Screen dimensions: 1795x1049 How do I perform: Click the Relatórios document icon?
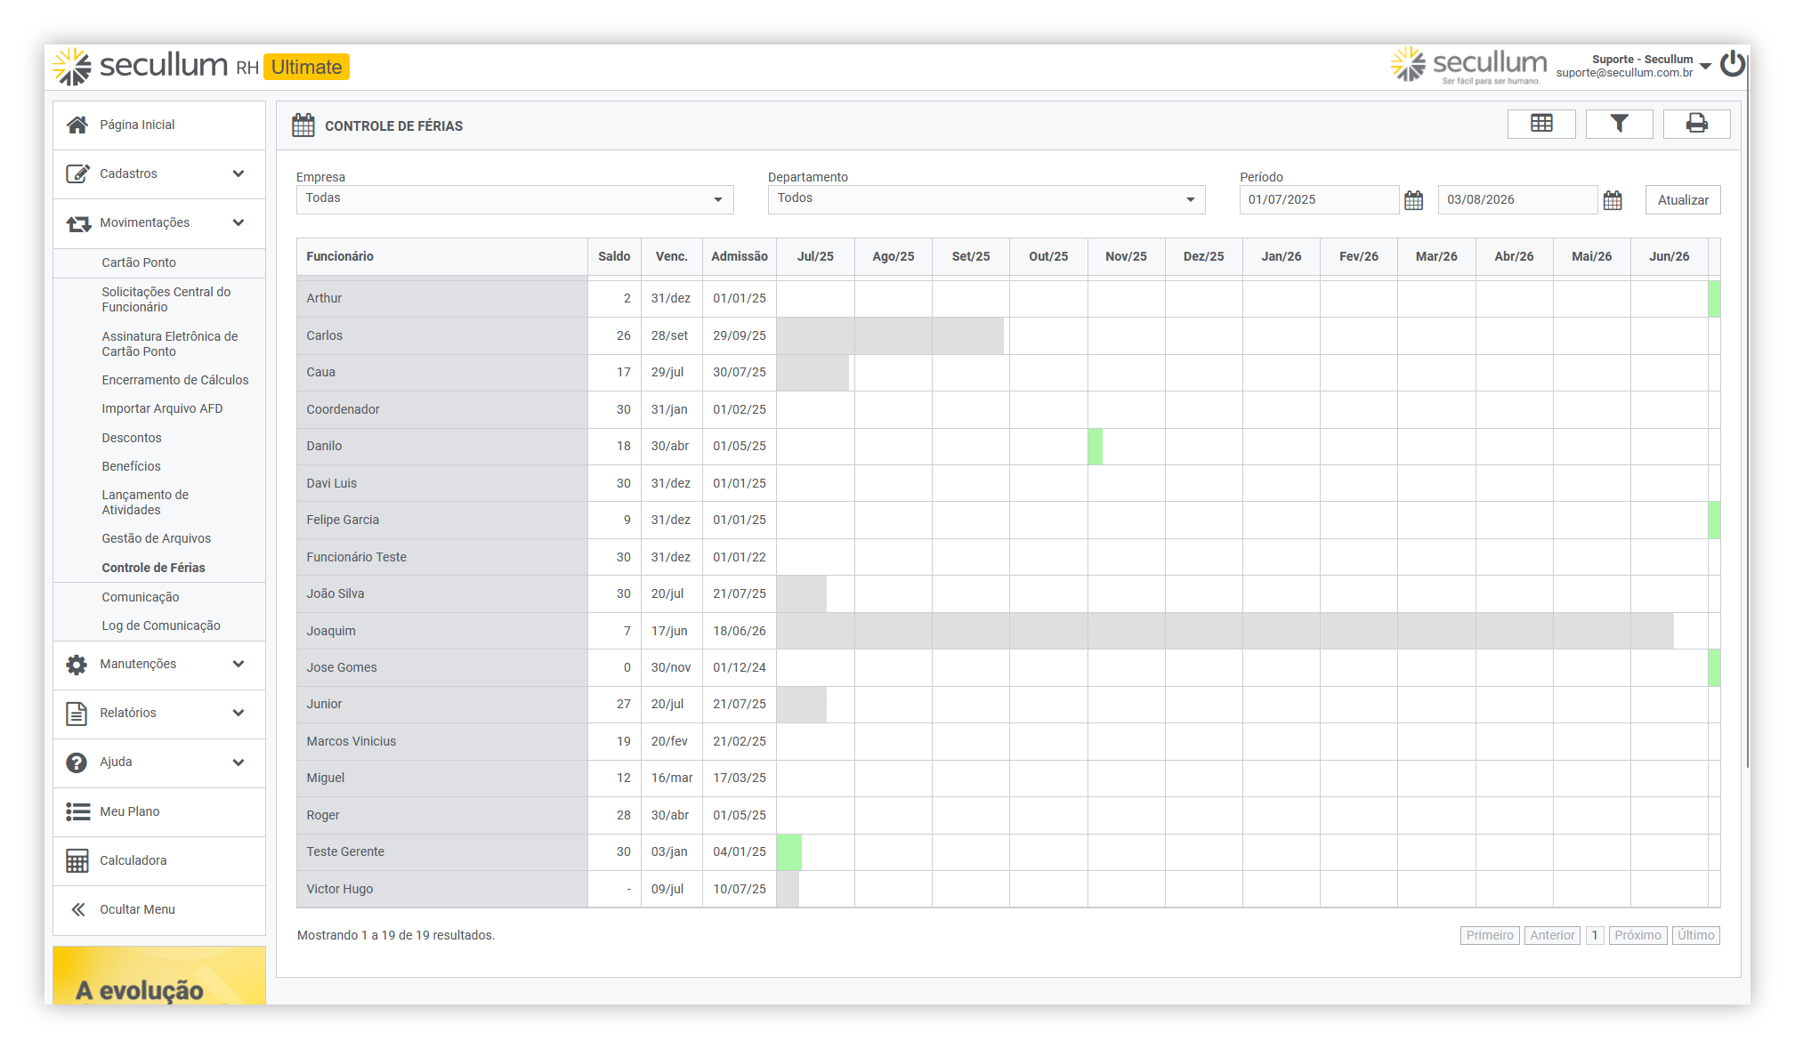click(77, 714)
